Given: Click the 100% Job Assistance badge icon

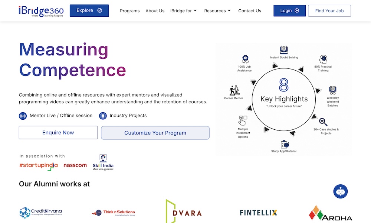Looking at the screenshot, I should (245, 59).
